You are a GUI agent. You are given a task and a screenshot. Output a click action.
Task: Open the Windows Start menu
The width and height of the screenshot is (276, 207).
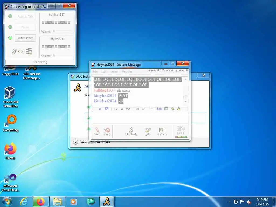pos(7,202)
